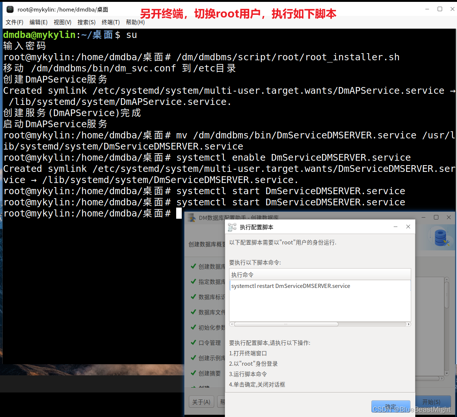Select the 数据库标识 step in DM assistant
The width and height of the screenshot is (457, 417).
click(x=212, y=297)
